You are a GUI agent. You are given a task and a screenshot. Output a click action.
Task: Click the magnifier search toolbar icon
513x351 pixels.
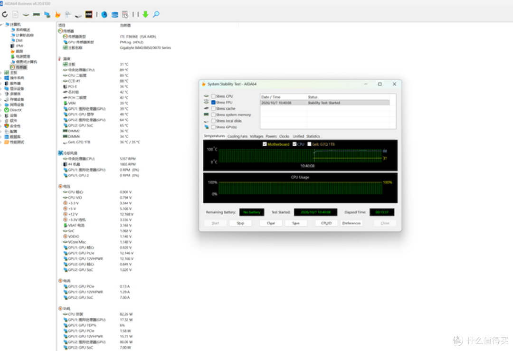[x=156, y=14]
